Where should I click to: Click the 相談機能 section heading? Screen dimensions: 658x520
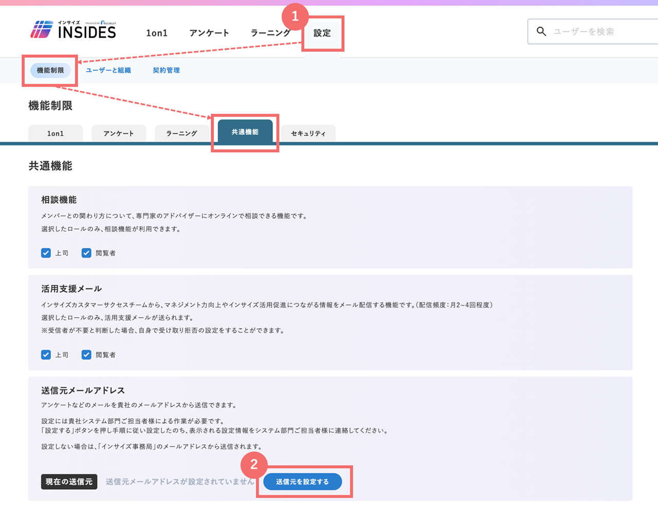pyautogui.click(x=59, y=200)
